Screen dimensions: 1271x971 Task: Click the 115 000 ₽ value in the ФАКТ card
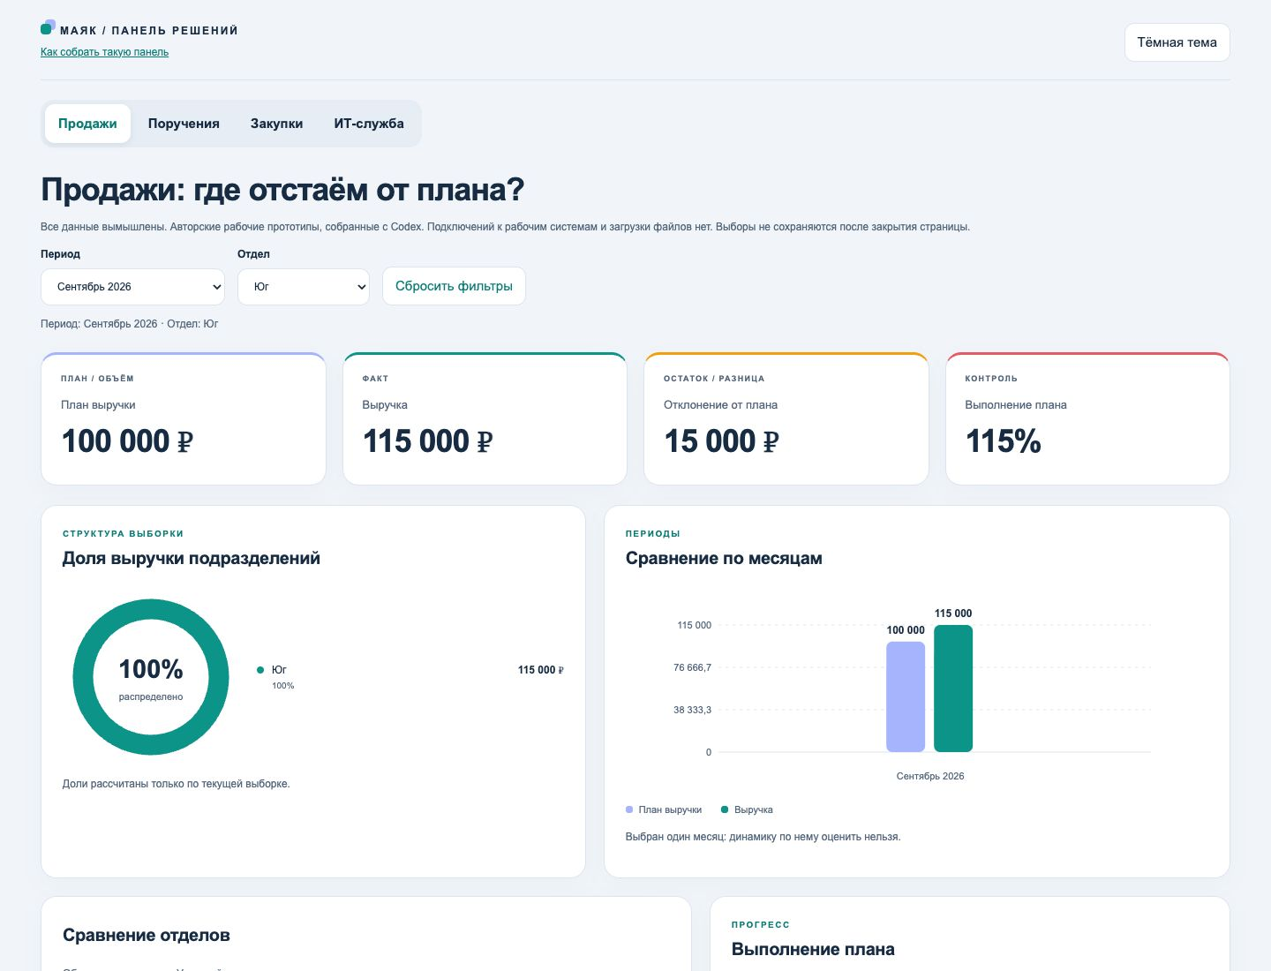428,440
